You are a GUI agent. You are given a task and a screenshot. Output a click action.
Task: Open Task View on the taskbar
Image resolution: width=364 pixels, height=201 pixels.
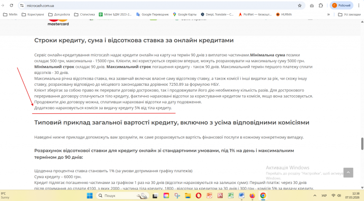(155, 196)
